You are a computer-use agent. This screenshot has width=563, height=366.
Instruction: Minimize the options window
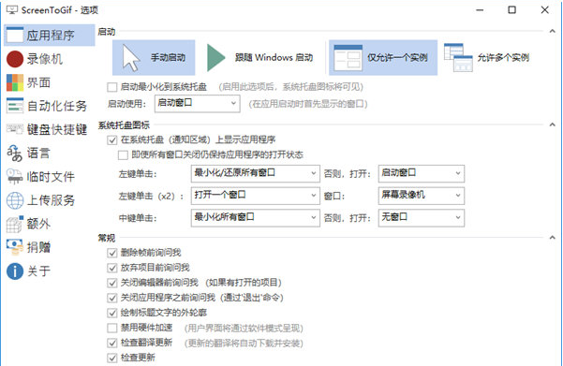tap(480, 10)
